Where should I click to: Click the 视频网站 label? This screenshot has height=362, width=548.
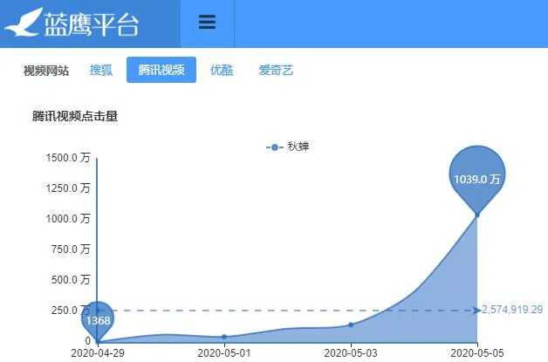click(x=46, y=71)
